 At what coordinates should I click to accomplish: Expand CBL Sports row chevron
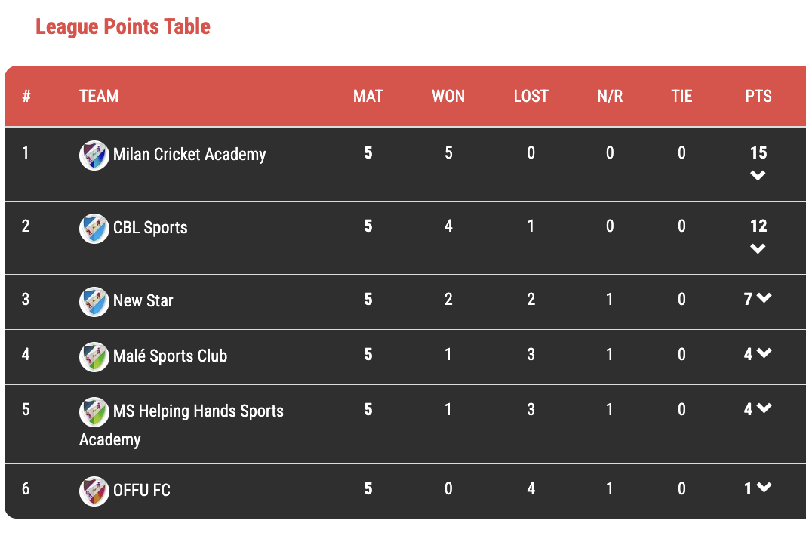click(x=758, y=249)
